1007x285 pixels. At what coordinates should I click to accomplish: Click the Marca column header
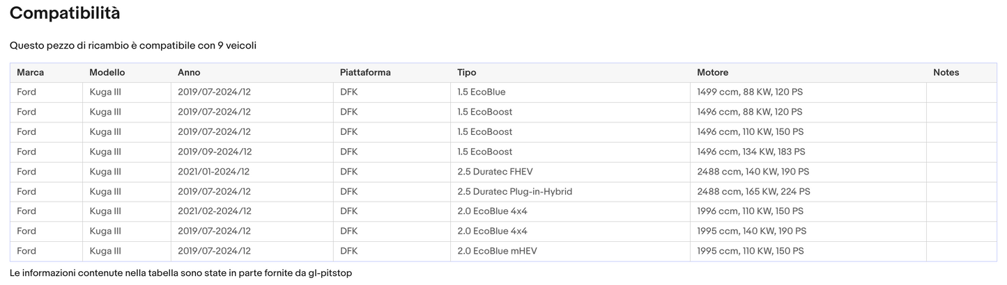click(30, 72)
